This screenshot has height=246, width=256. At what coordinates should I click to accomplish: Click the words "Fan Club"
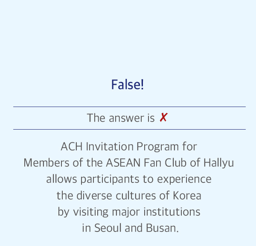tap(165, 163)
